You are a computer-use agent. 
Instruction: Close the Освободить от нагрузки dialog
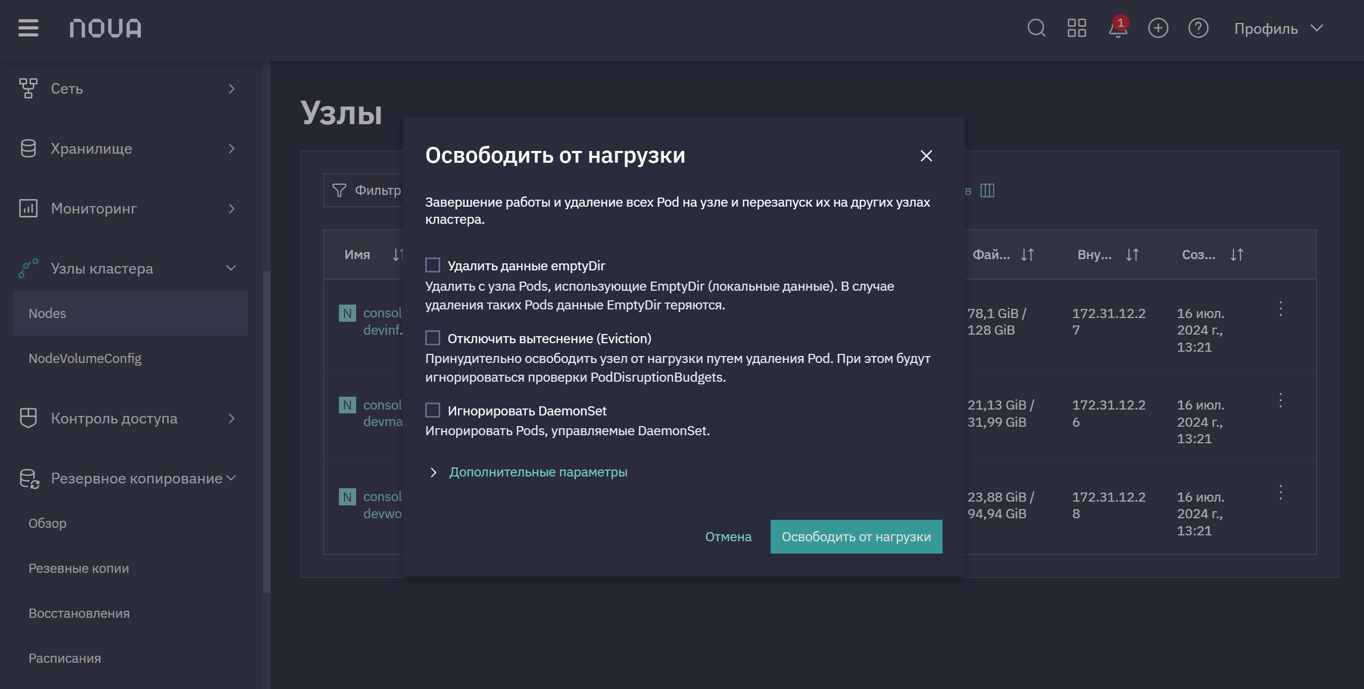(x=926, y=156)
